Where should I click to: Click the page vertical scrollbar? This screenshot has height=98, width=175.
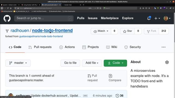click(x=174, y=27)
